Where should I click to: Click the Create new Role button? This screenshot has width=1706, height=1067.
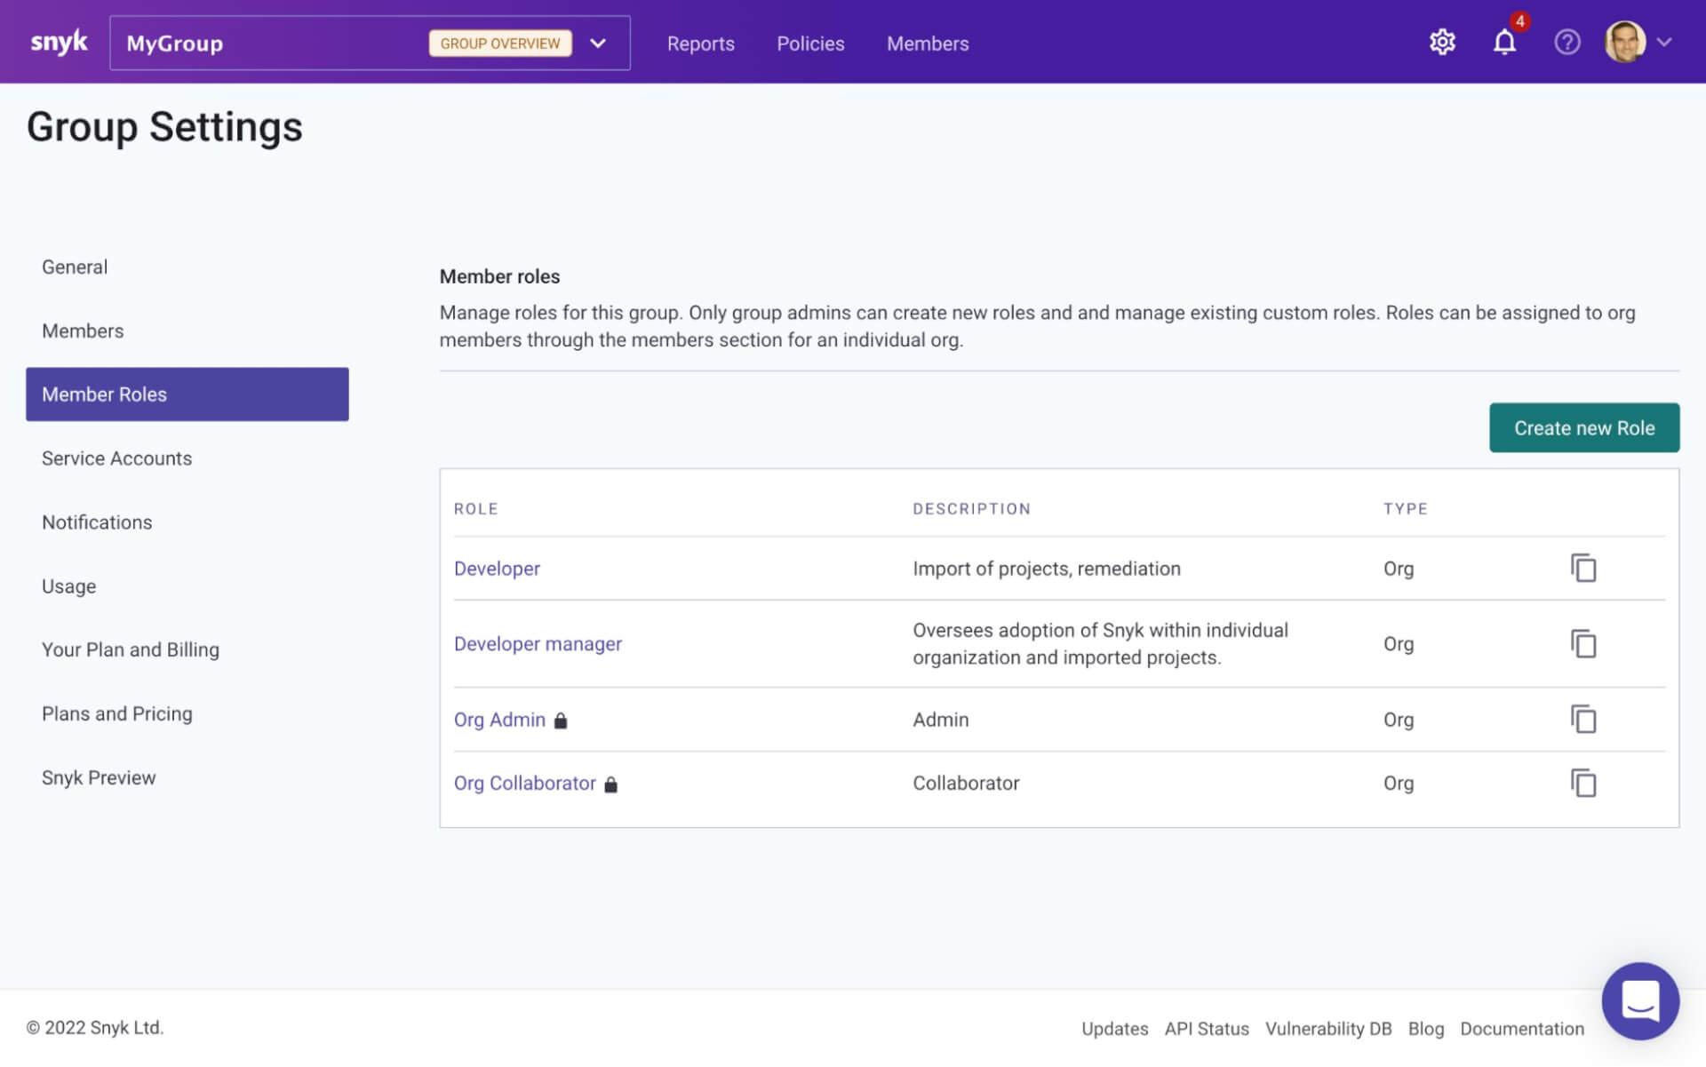click(1584, 427)
